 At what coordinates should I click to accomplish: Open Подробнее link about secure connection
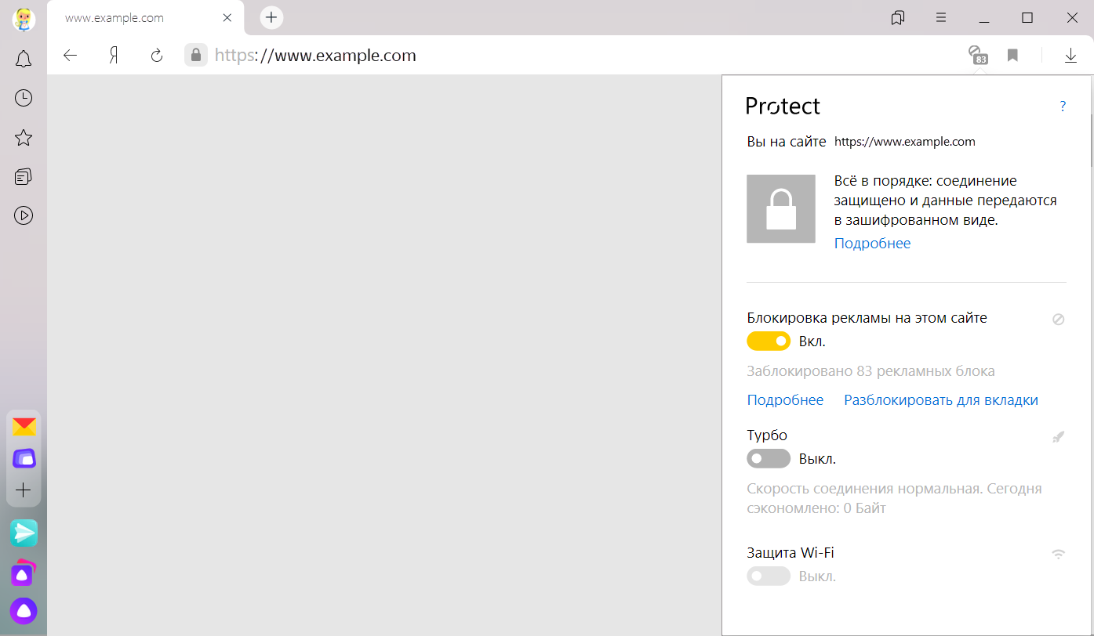click(872, 244)
